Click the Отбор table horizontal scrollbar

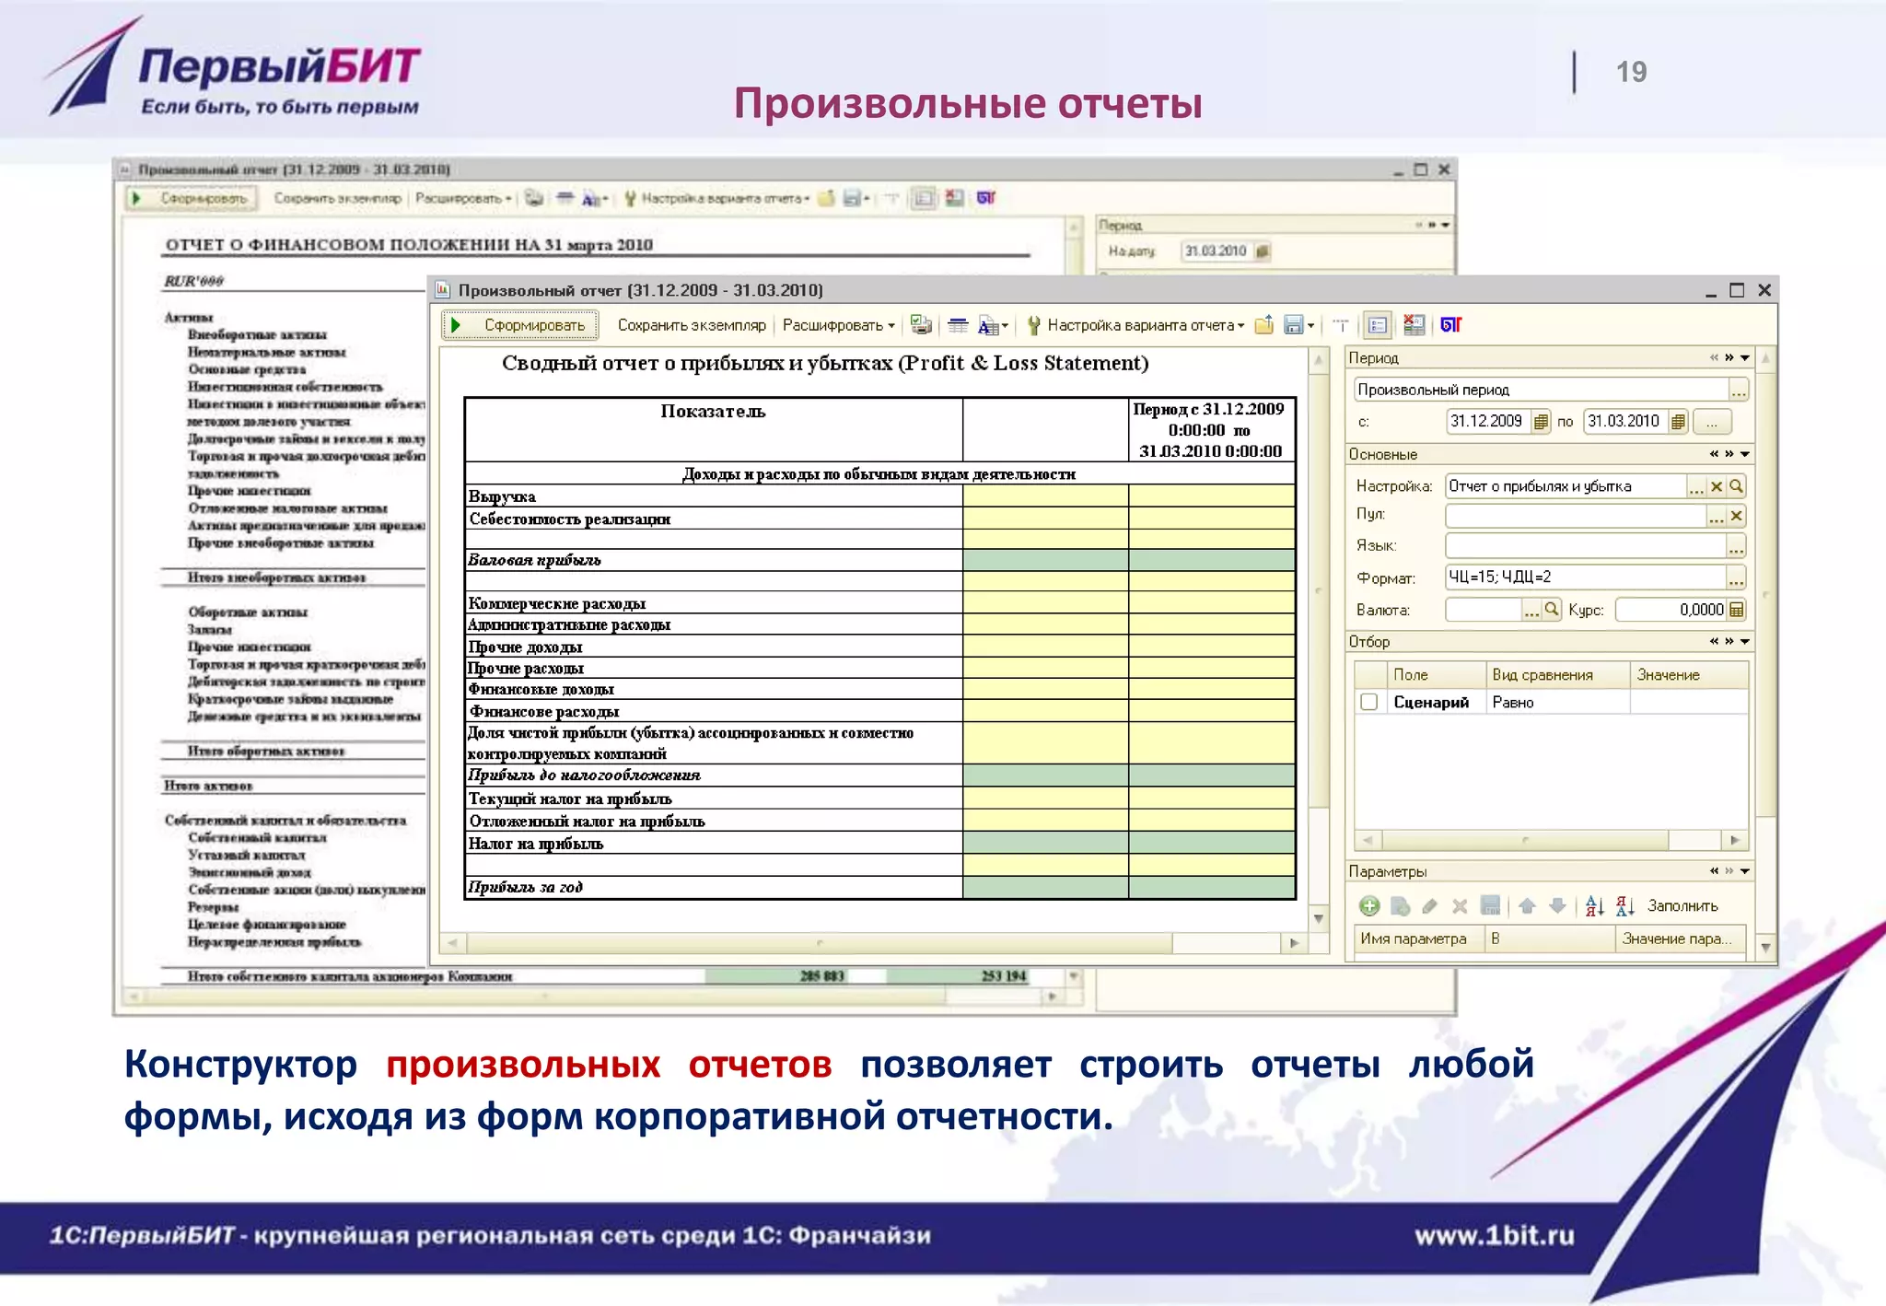click(x=1552, y=840)
